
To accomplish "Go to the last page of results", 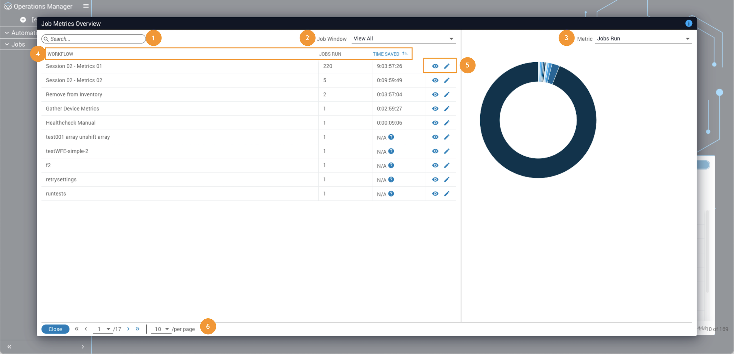I will [138, 329].
